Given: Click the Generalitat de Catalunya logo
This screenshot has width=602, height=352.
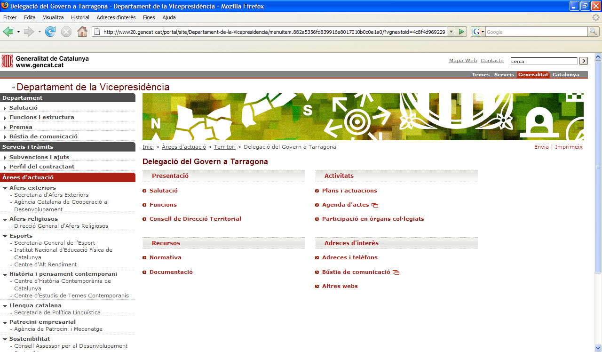Looking at the screenshot, I should tap(45, 62).
